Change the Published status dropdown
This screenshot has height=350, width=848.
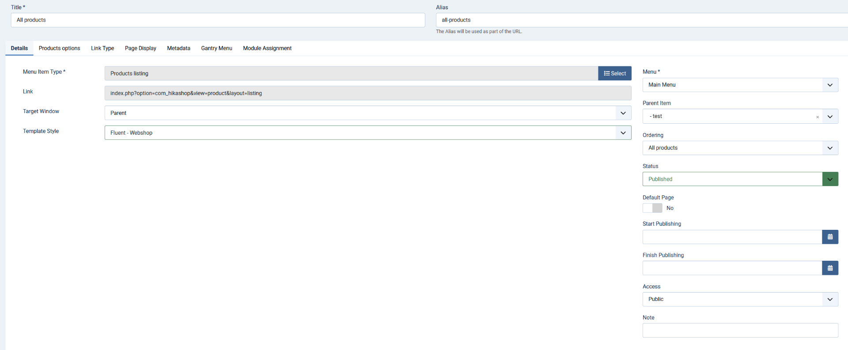(740, 179)
